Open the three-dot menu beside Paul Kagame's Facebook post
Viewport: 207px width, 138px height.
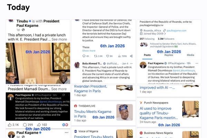67,132
